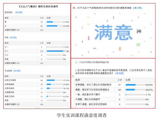Screen dimensions: 160x121
Task: Click the orange 100 in the word cloud
Action: [120, 49]
